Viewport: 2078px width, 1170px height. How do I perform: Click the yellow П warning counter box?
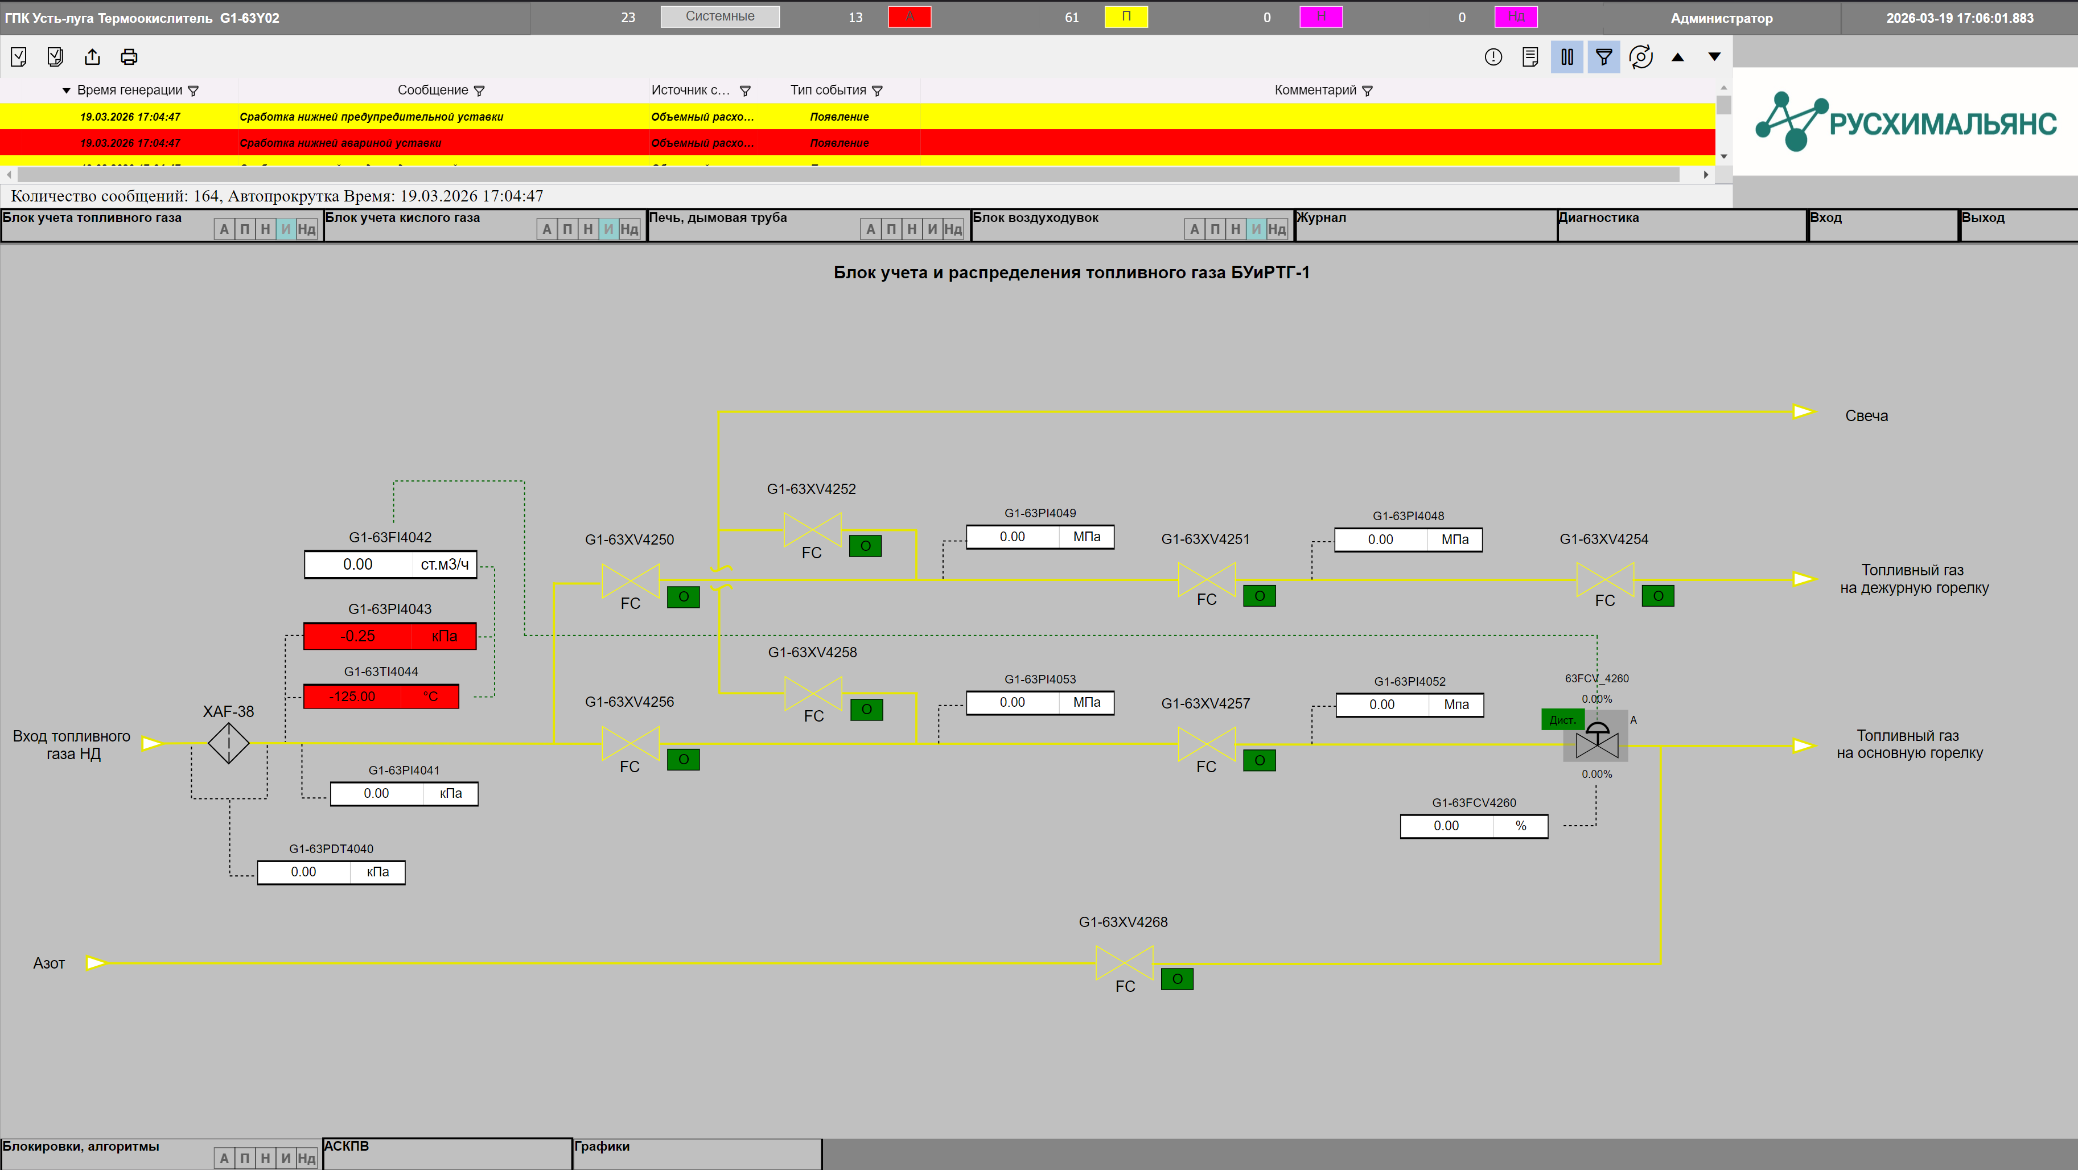pos(1125,16)
